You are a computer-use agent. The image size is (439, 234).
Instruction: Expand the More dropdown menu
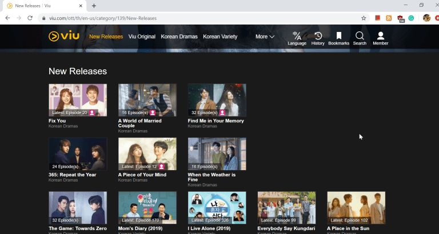pyautogui.click(x=264, y=37)
